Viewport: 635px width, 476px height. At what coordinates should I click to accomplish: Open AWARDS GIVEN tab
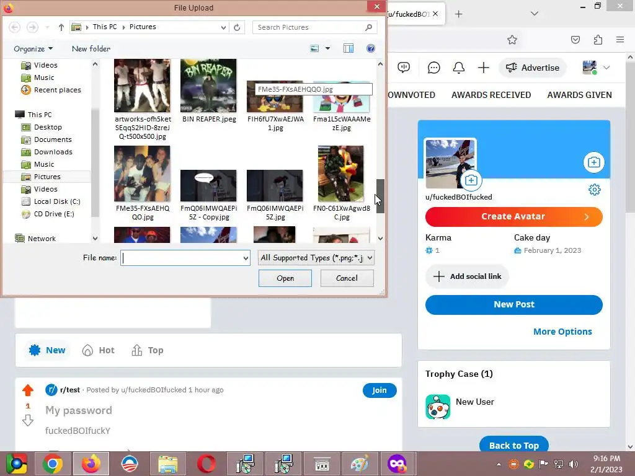[580, 95]
